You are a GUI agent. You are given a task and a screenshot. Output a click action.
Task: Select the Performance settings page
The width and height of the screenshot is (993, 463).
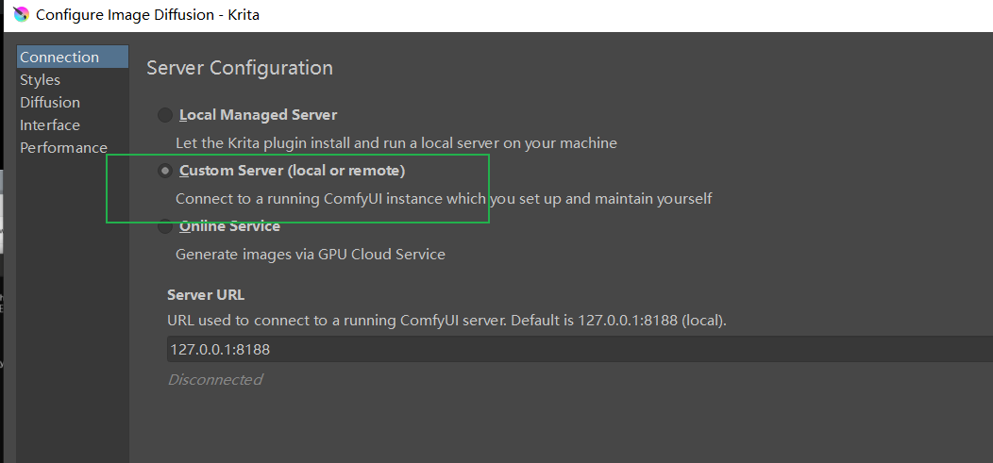[x=63, y=148]
